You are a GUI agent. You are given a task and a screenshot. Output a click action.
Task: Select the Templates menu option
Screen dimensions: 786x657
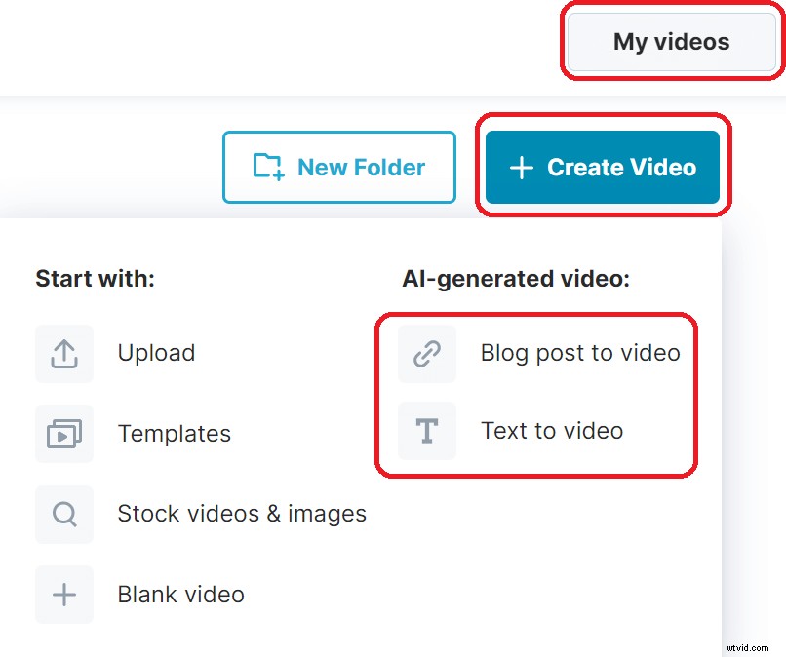point(175,434)
